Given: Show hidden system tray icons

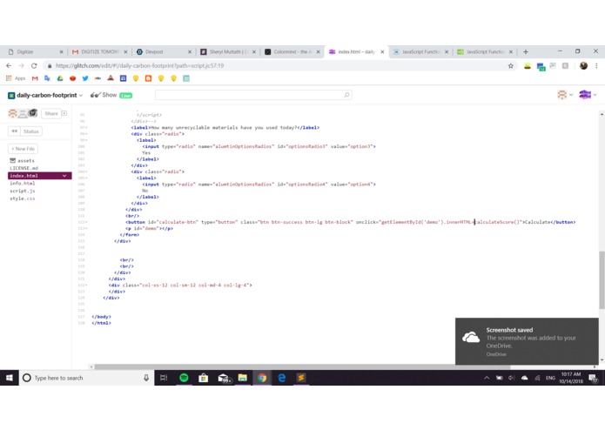Looking at the screenshot, I should point(487,378).
